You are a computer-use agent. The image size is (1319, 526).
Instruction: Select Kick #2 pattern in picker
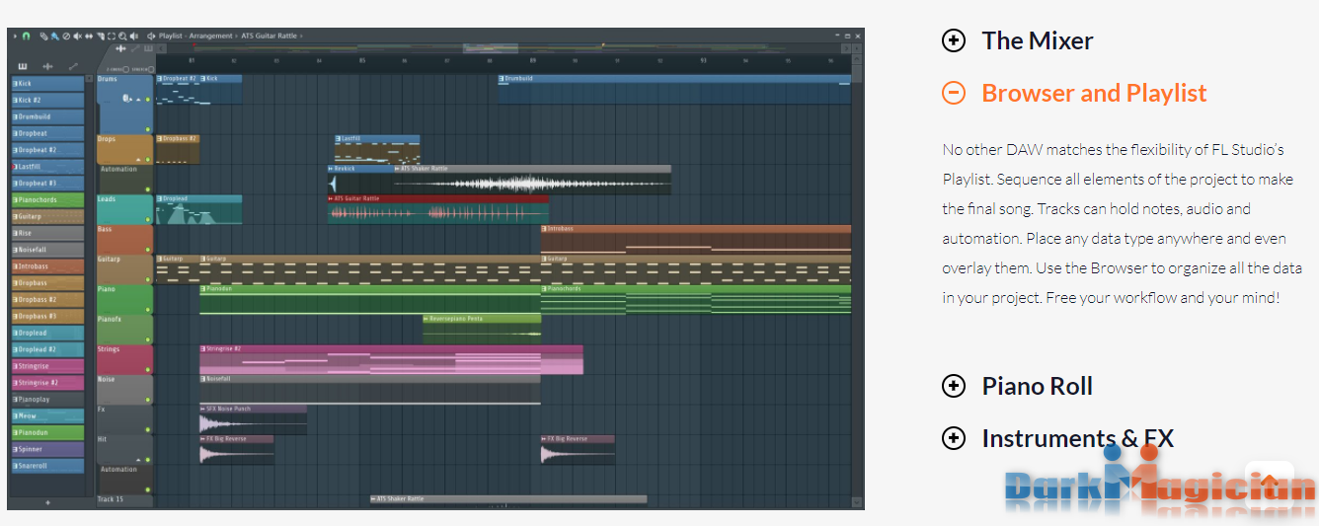47,101
